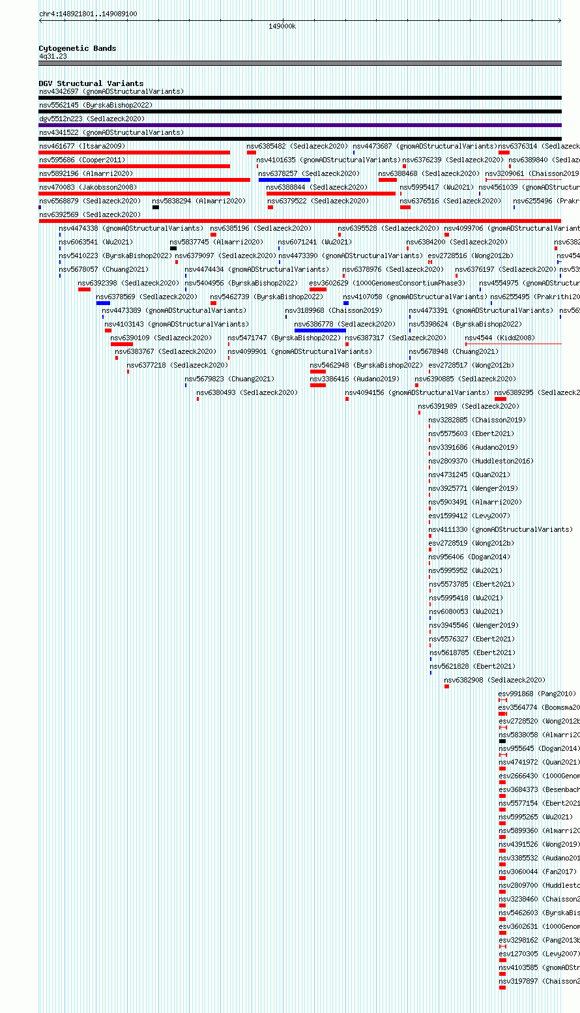The width and height of the screenshot is (580, 1013).
Task: Open variant nsv6376314 label
Action: (539, 146)
